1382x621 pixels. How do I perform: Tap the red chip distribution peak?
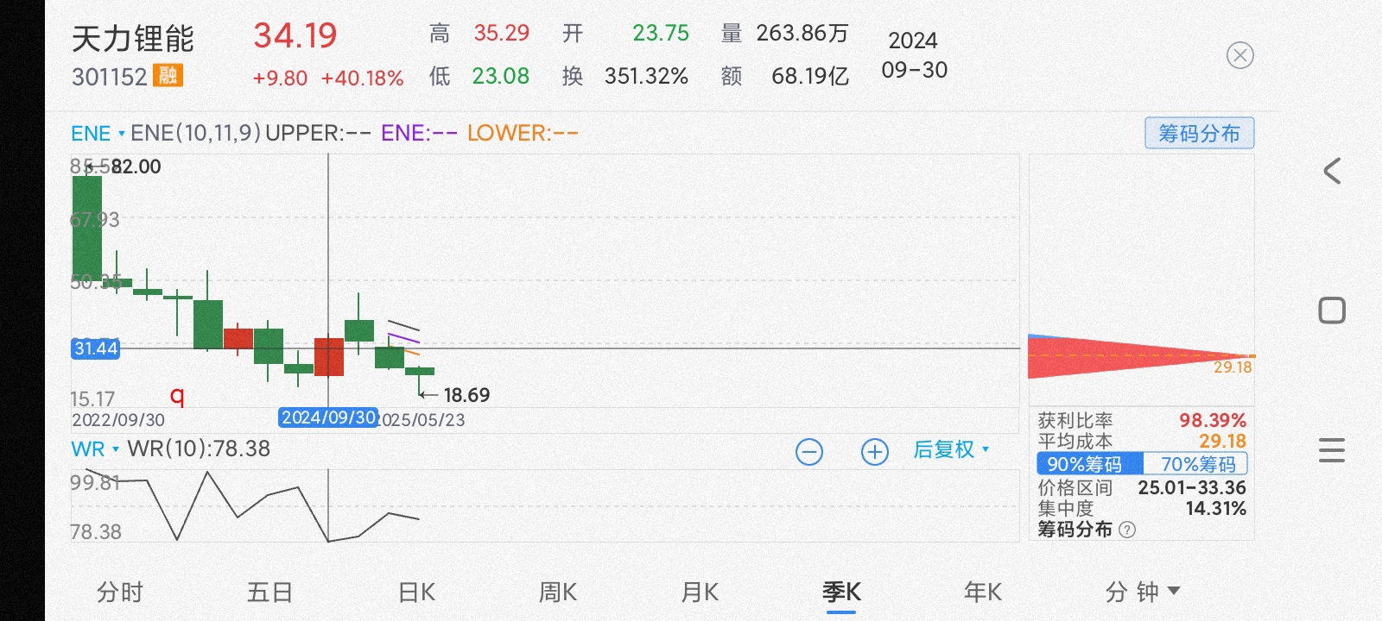click(1140, 357)
